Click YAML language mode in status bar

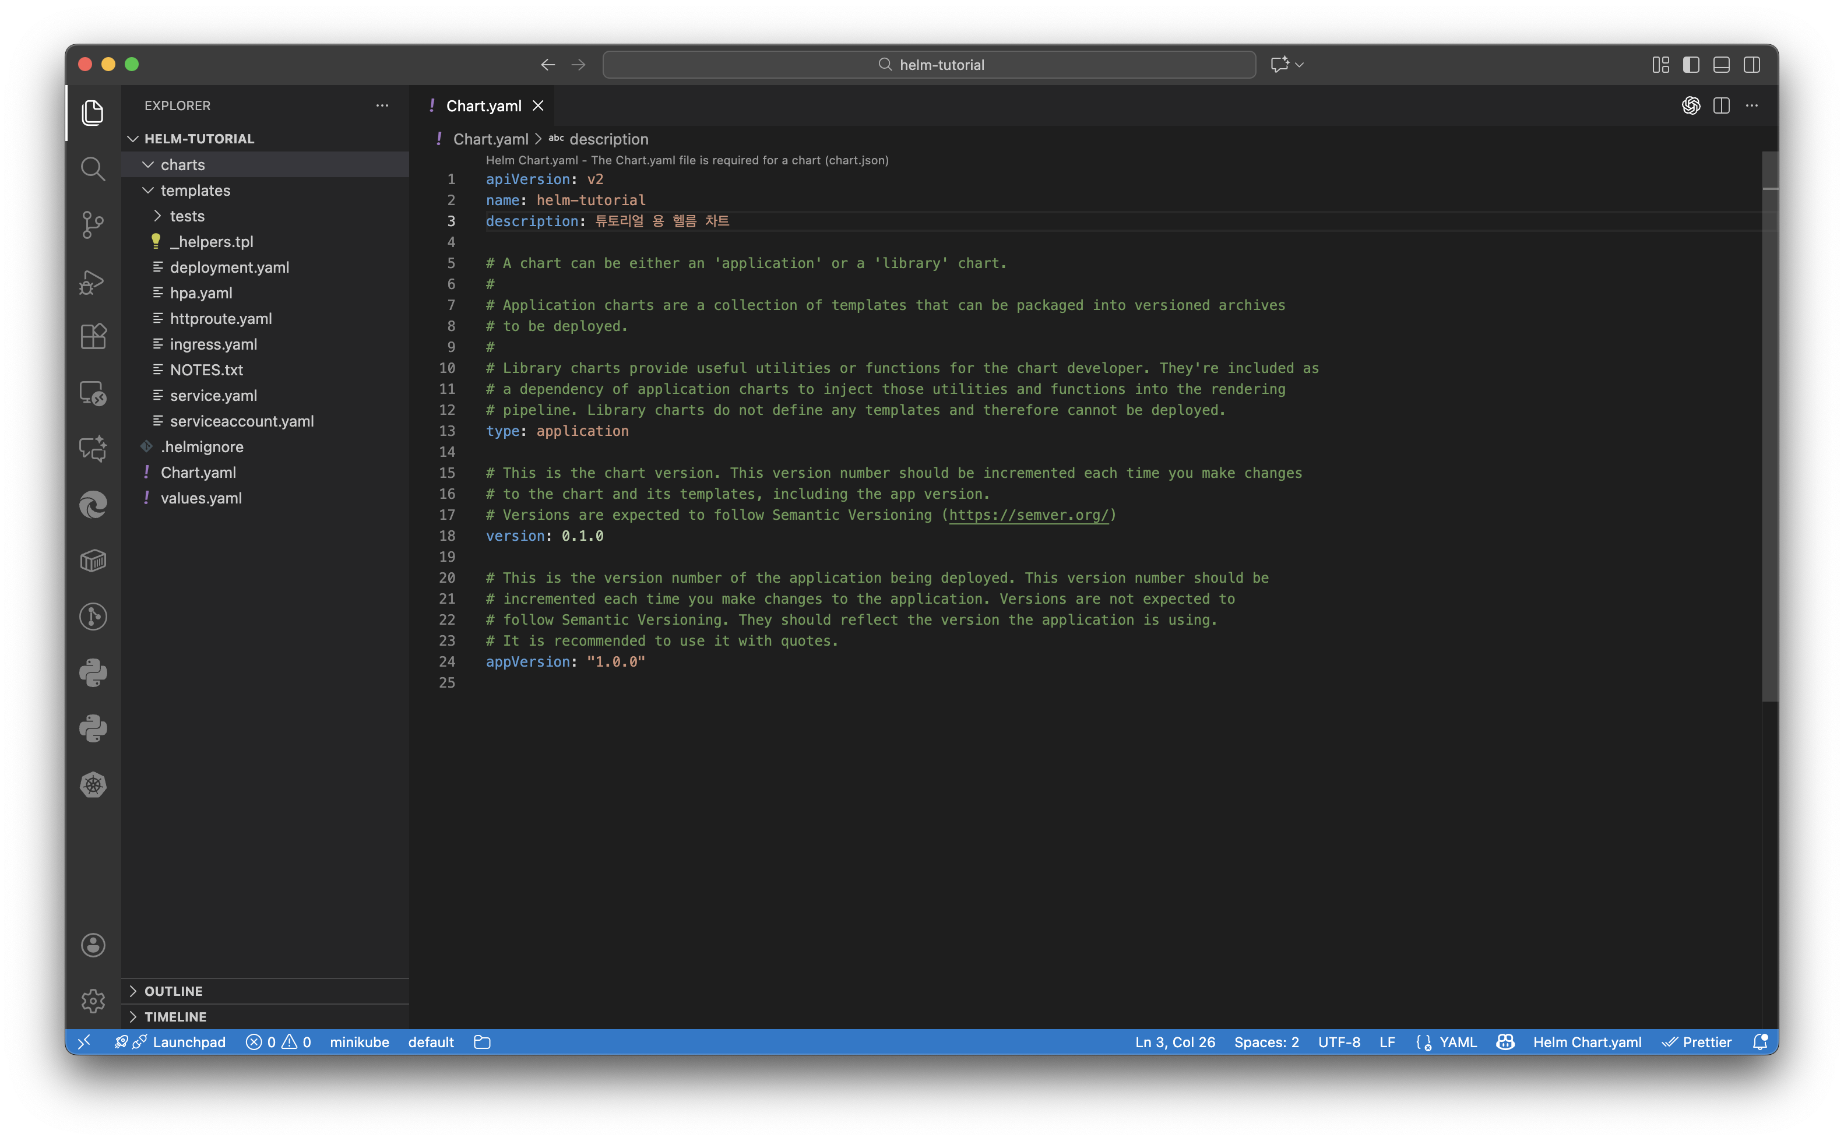pyautogui.click(x=1457, y=1042)
